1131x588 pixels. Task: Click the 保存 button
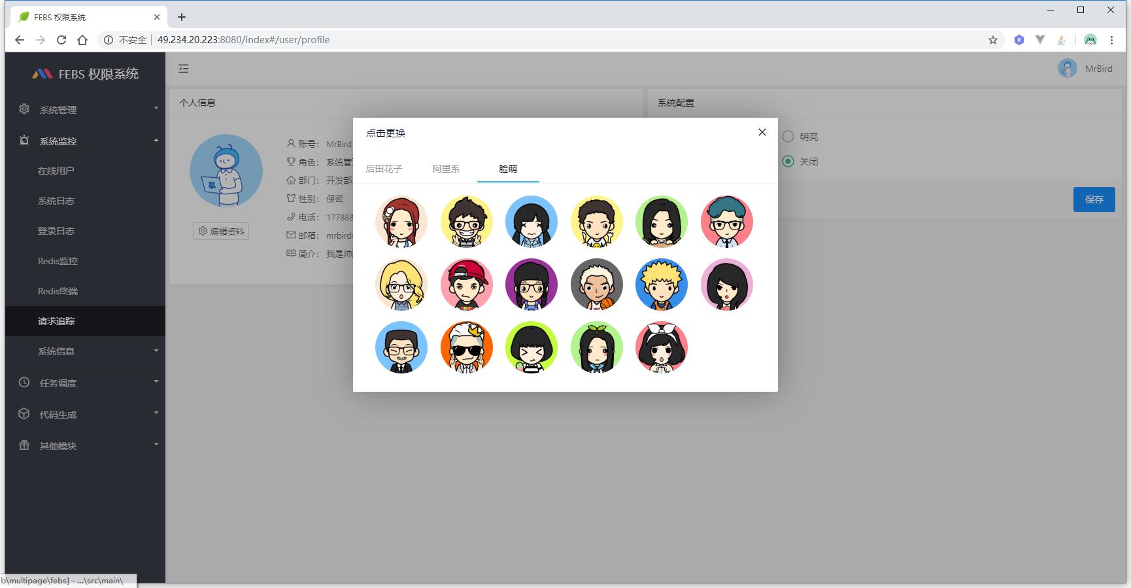pos(1094,199)
